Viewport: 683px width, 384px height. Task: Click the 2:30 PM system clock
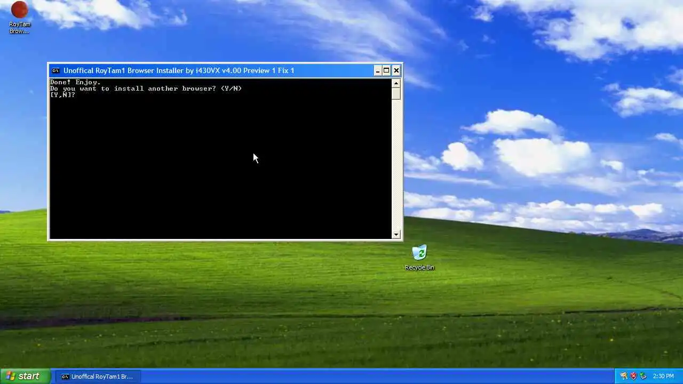click(663, 377)
